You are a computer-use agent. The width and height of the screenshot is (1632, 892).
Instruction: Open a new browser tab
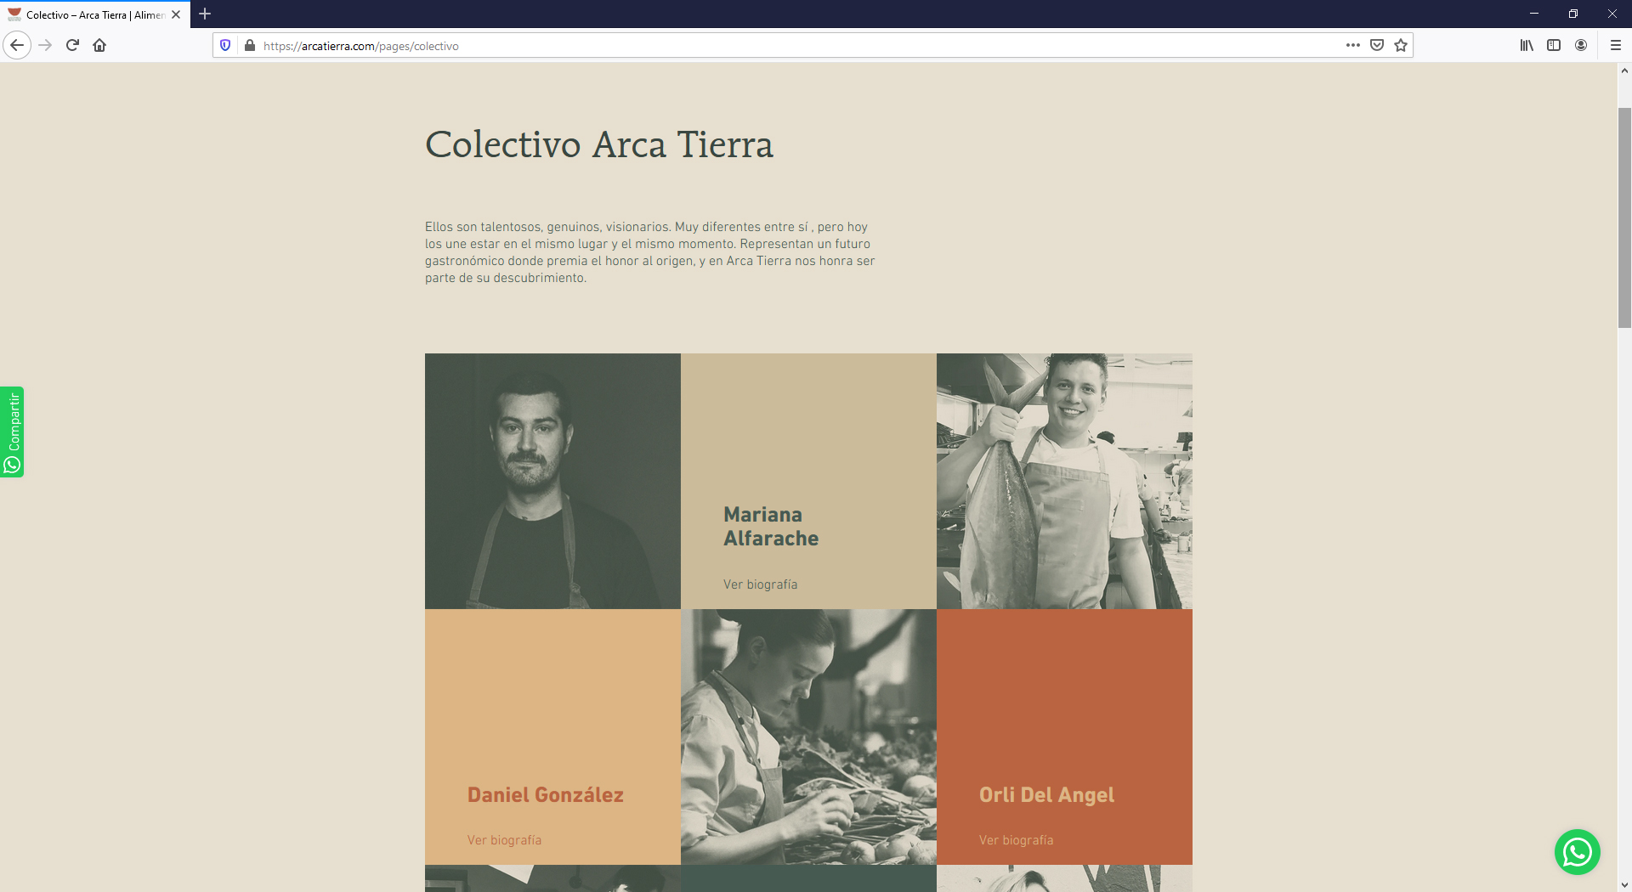point(205,14)
